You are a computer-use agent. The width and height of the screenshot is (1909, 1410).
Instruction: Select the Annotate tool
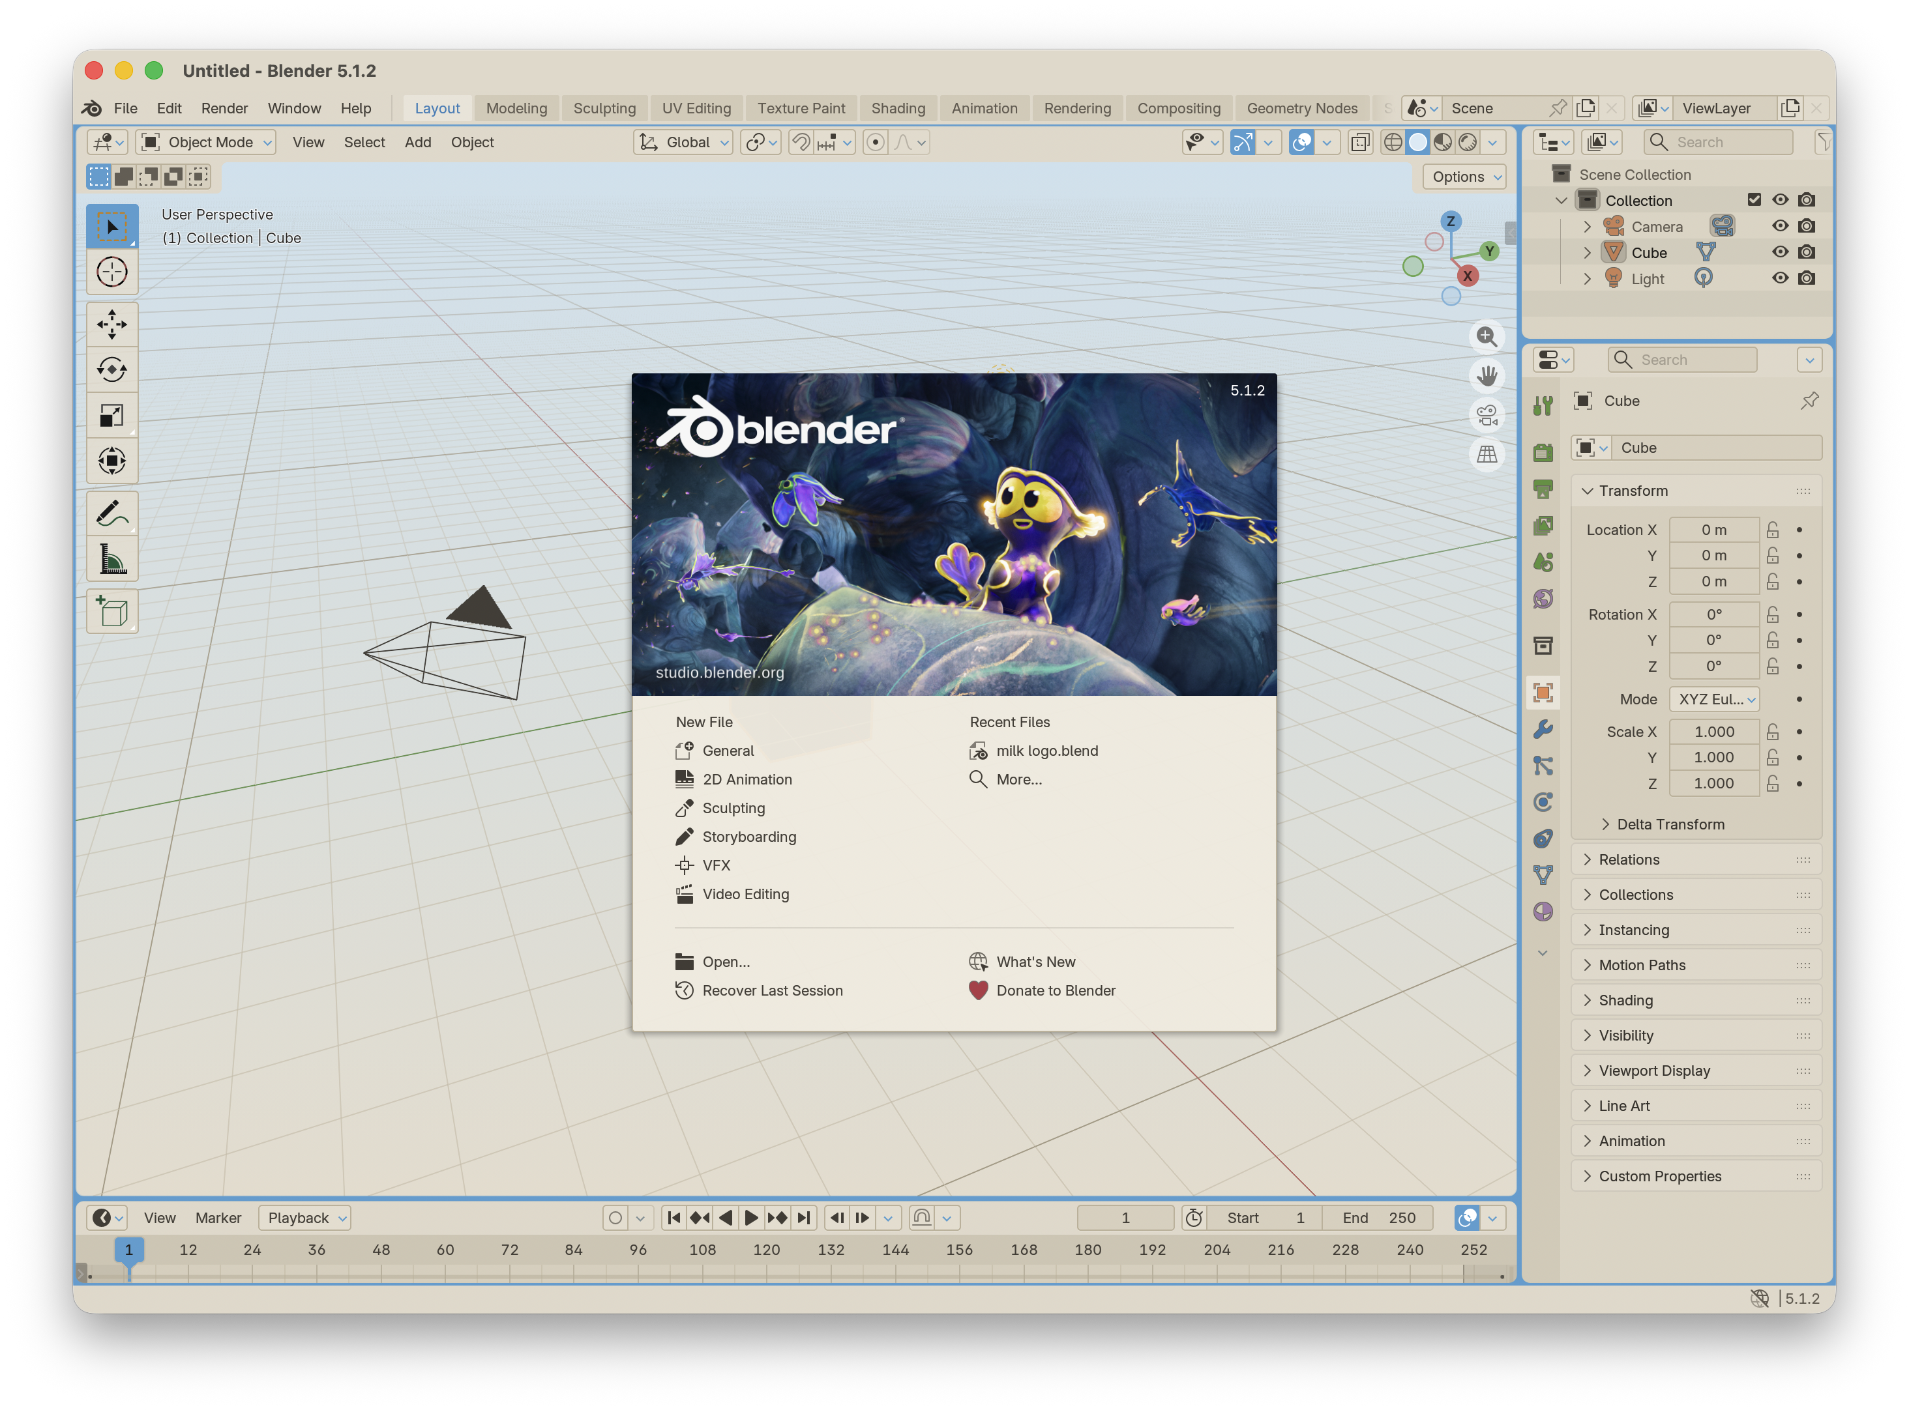pos(112,514)
